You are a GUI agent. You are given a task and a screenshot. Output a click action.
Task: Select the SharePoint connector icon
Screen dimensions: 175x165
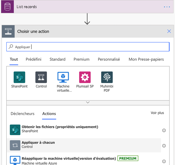19,77
